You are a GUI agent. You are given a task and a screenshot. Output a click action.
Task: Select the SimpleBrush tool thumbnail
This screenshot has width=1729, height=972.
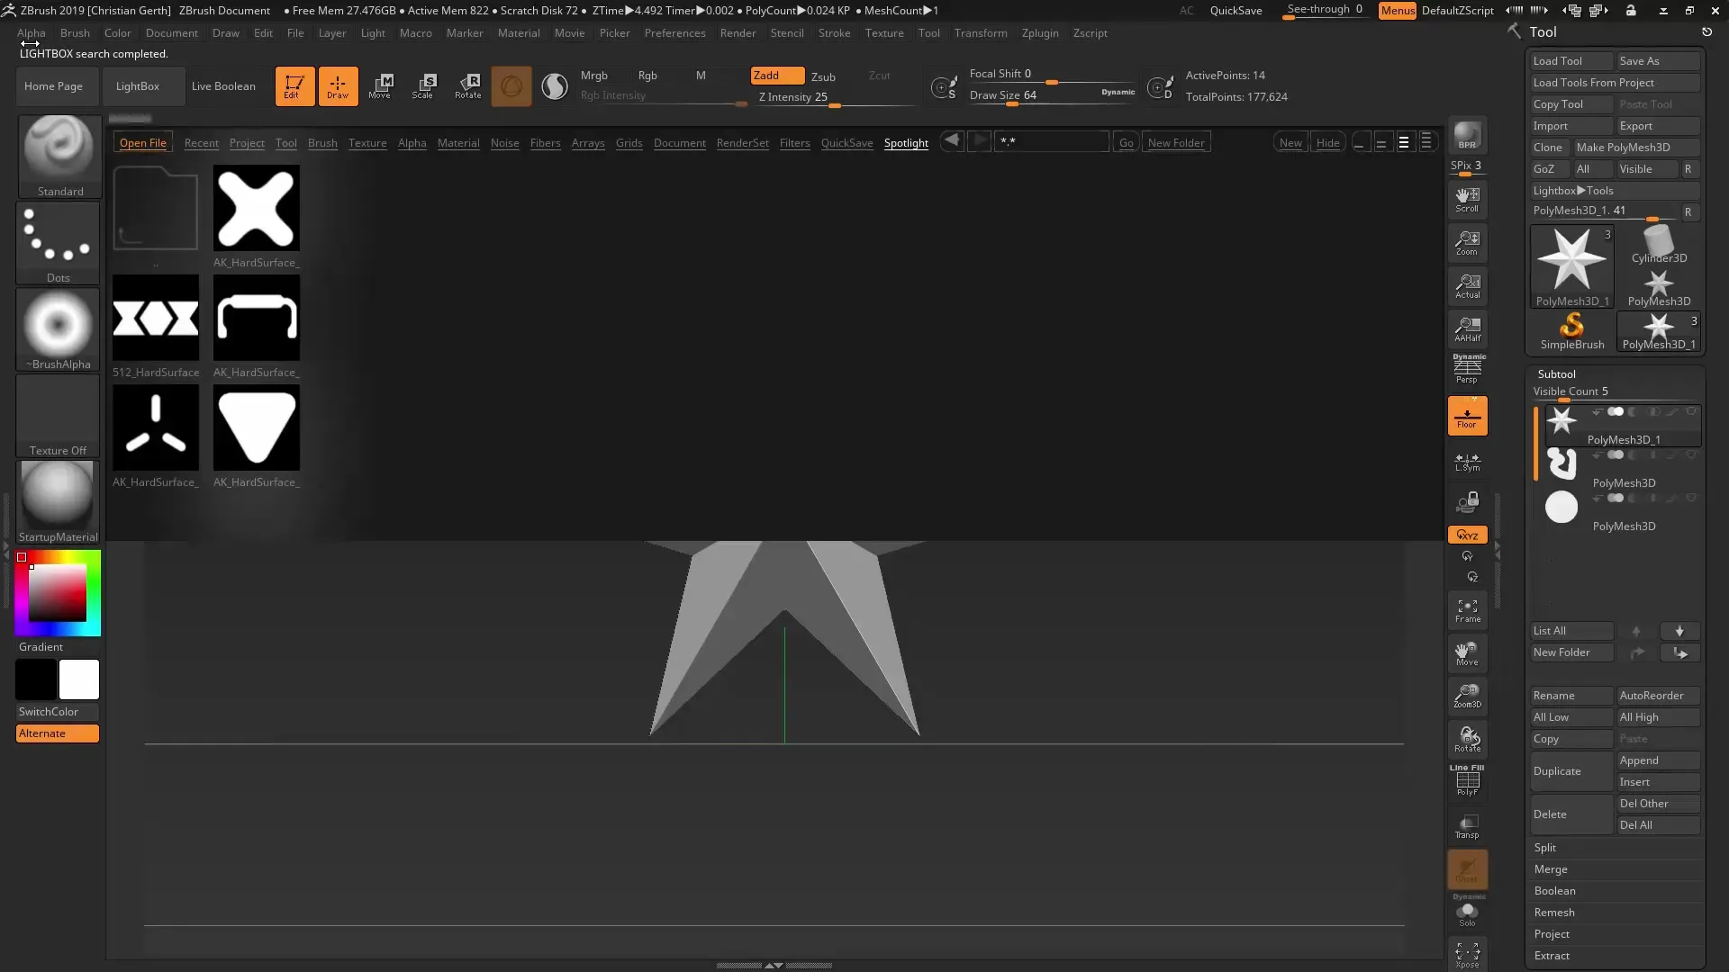tap(1571, 331)
